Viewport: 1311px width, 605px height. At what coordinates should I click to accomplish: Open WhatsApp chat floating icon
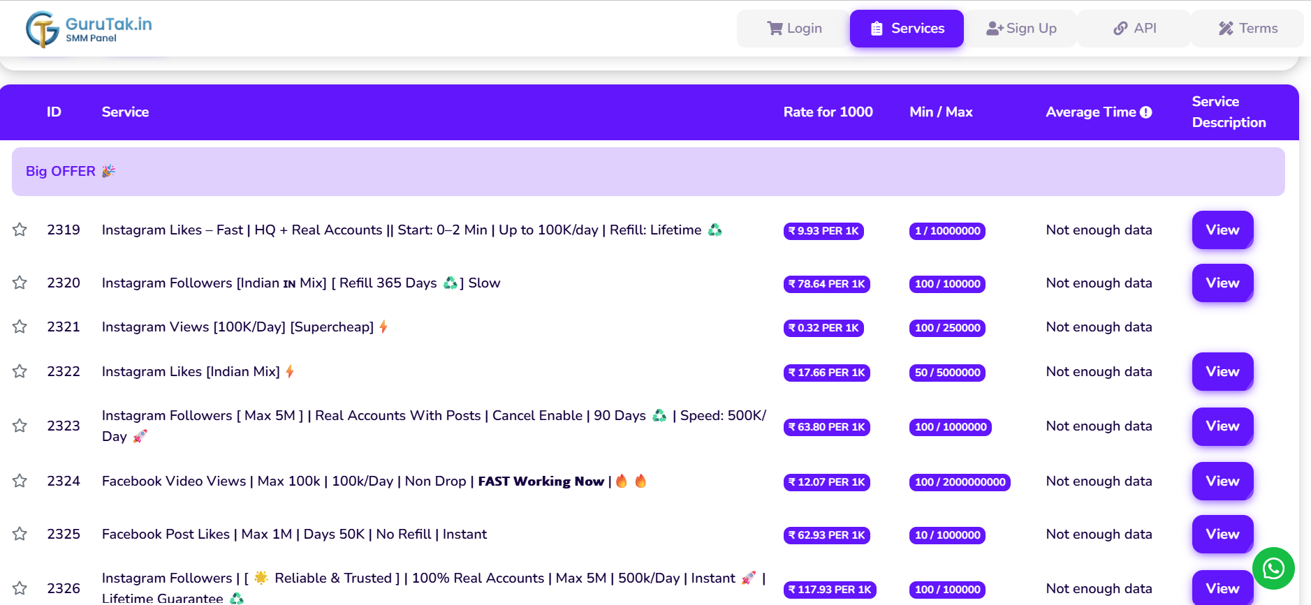pos(1273,569)
